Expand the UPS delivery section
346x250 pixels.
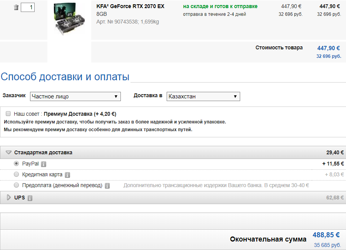click(8, 198)
